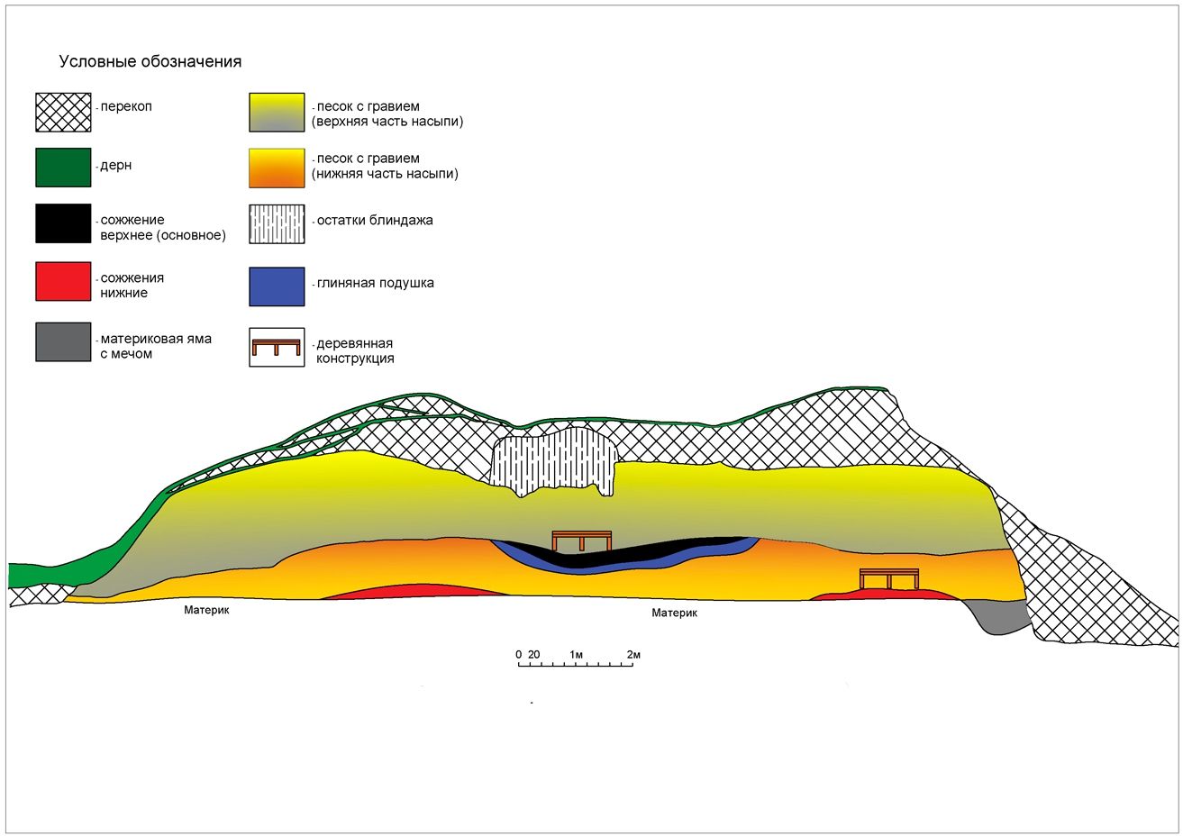Image resolution: width=1183 pixels, height=836 pixels.
Task: Click the cross-hatched 'перекоп' legend swatch
Action: click(x=63, y=112)
